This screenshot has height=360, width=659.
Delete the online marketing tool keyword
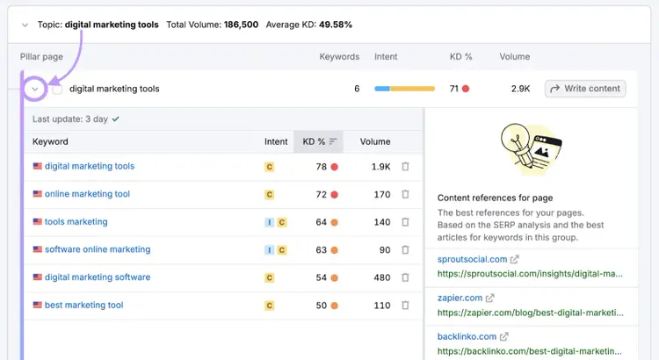click(x=405, y=194)
